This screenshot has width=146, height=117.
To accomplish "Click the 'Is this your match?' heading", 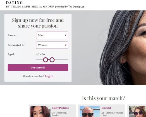I will pos(103,98).
